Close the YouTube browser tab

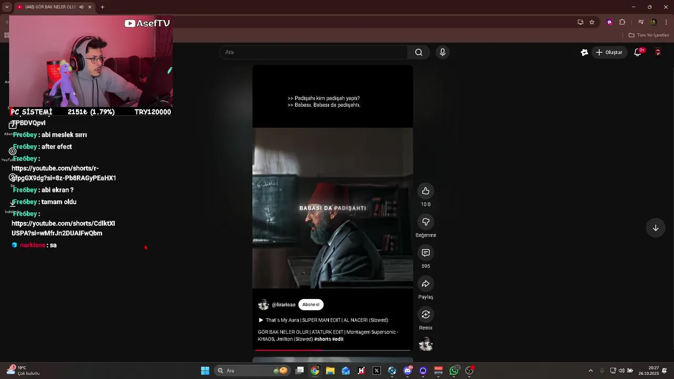(x=90, y=7)
